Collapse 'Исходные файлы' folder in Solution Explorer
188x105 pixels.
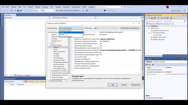149,33
